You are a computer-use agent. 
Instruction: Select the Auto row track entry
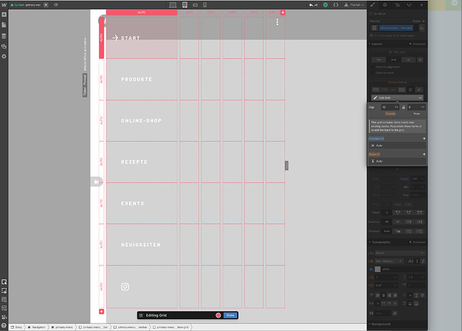(397, 161)
